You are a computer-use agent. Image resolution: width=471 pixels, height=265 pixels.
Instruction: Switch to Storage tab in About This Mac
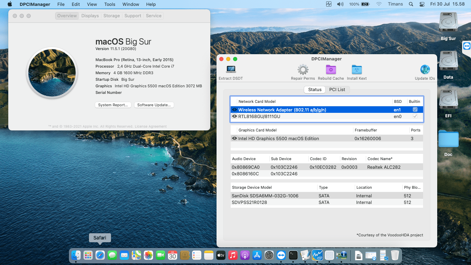point(112,16)
